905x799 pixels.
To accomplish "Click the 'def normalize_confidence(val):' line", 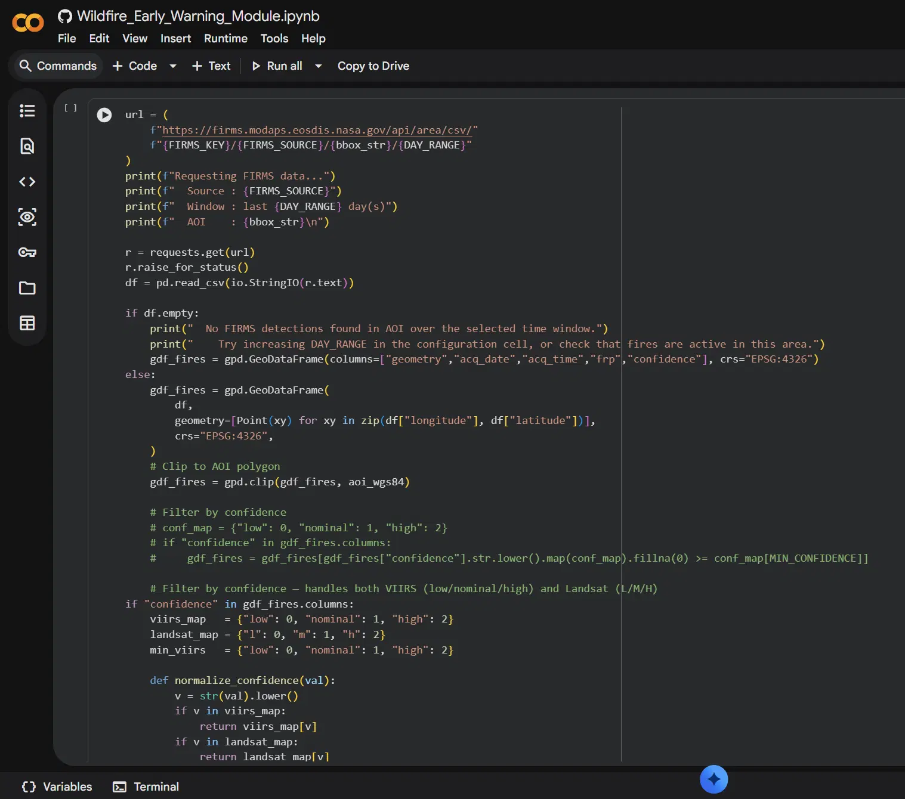I will tap(243, 680).
